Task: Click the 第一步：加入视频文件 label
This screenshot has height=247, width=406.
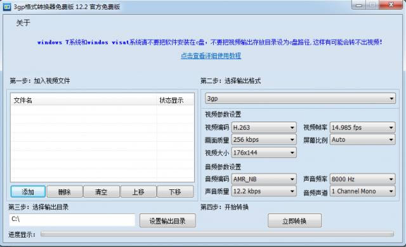Action: point(40,81)
